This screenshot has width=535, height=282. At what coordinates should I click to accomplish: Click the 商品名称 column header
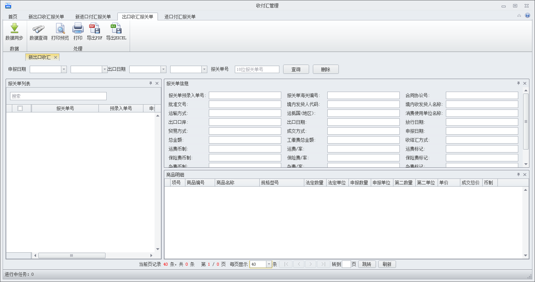click(237, 183)
